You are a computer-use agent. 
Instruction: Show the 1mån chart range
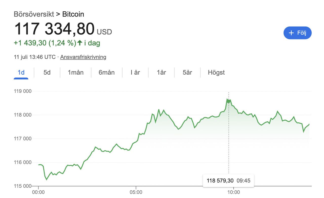click(x=75, y=73)
